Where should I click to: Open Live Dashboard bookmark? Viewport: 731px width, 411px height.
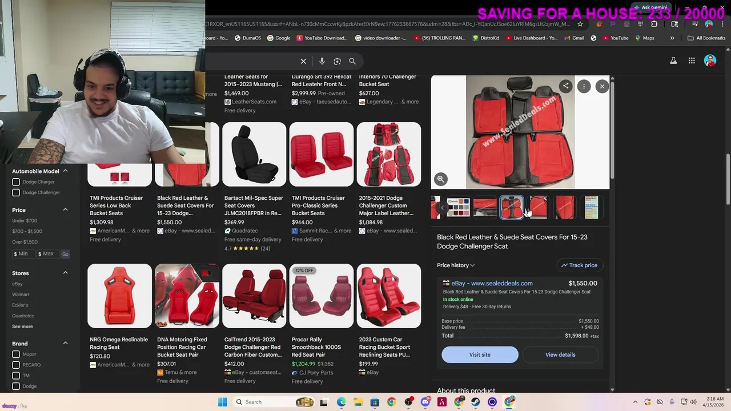tap(531, 38)
